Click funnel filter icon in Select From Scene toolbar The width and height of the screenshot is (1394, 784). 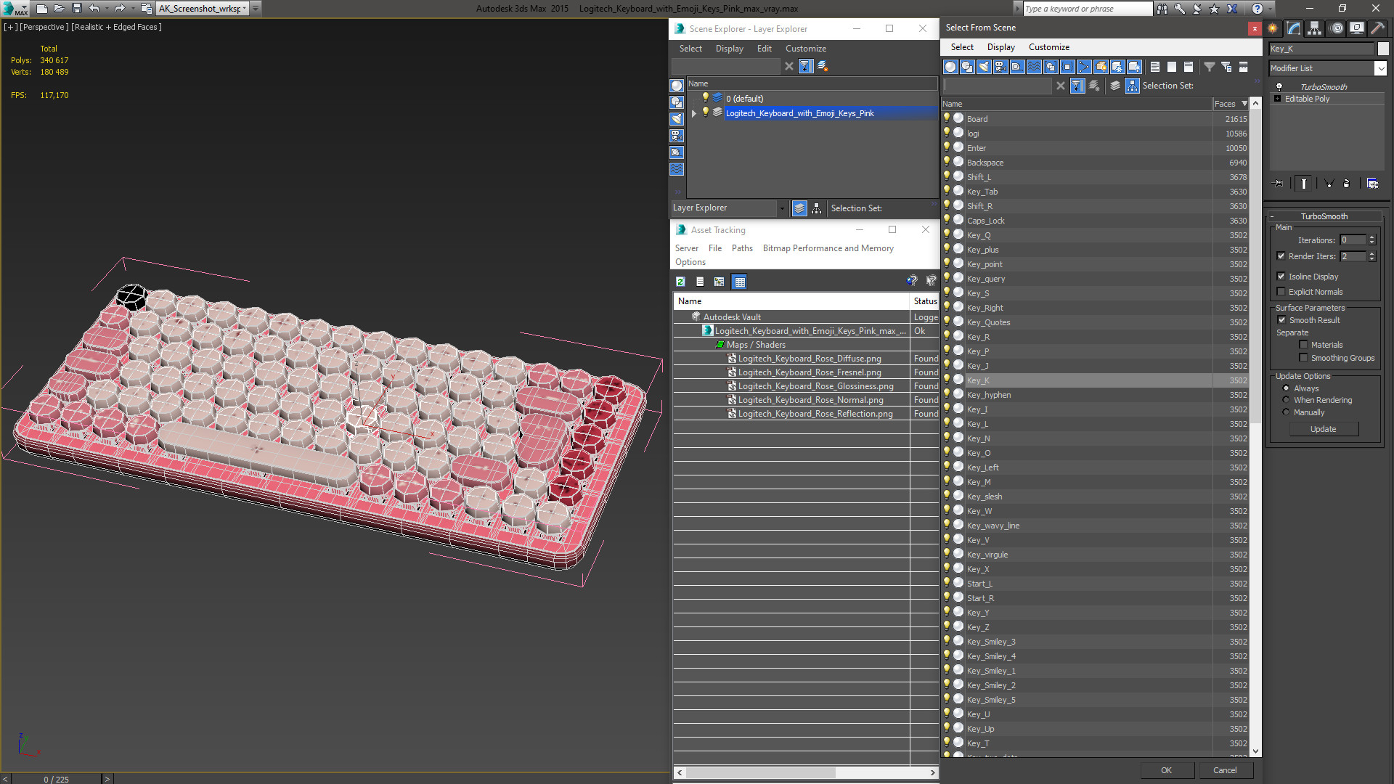pyautogui.click(x=1210, y=67)
